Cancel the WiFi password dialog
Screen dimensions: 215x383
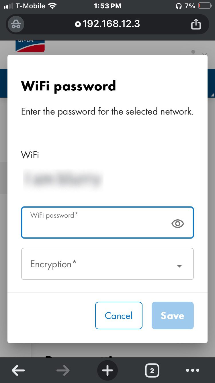pyautogui.click(x=119, y=316)
